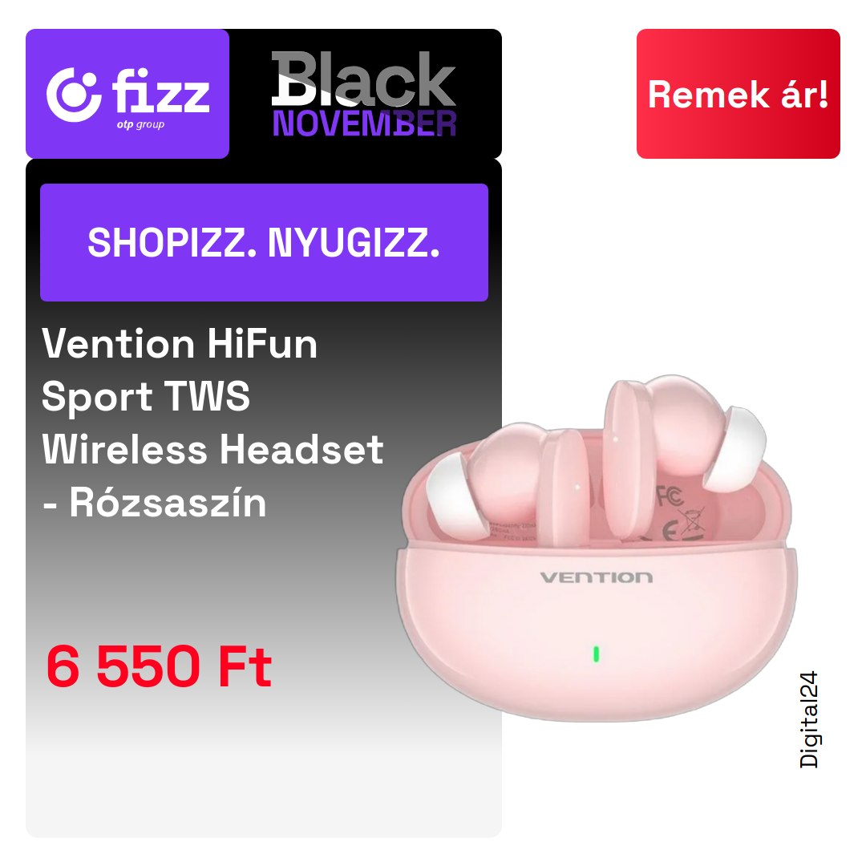Click the FC certification mark inside case
Viewport: 866px width, 866px height.
(670, 496)
